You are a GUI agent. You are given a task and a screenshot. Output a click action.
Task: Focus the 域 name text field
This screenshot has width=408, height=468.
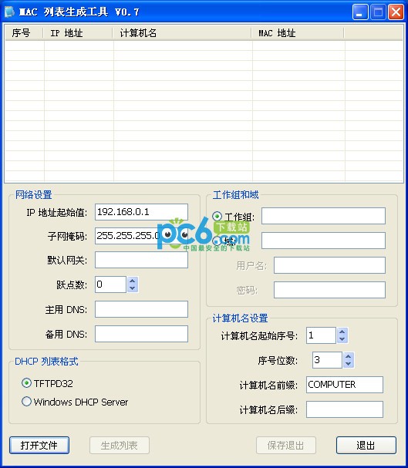pyautogui.click(x=323, y=241)
